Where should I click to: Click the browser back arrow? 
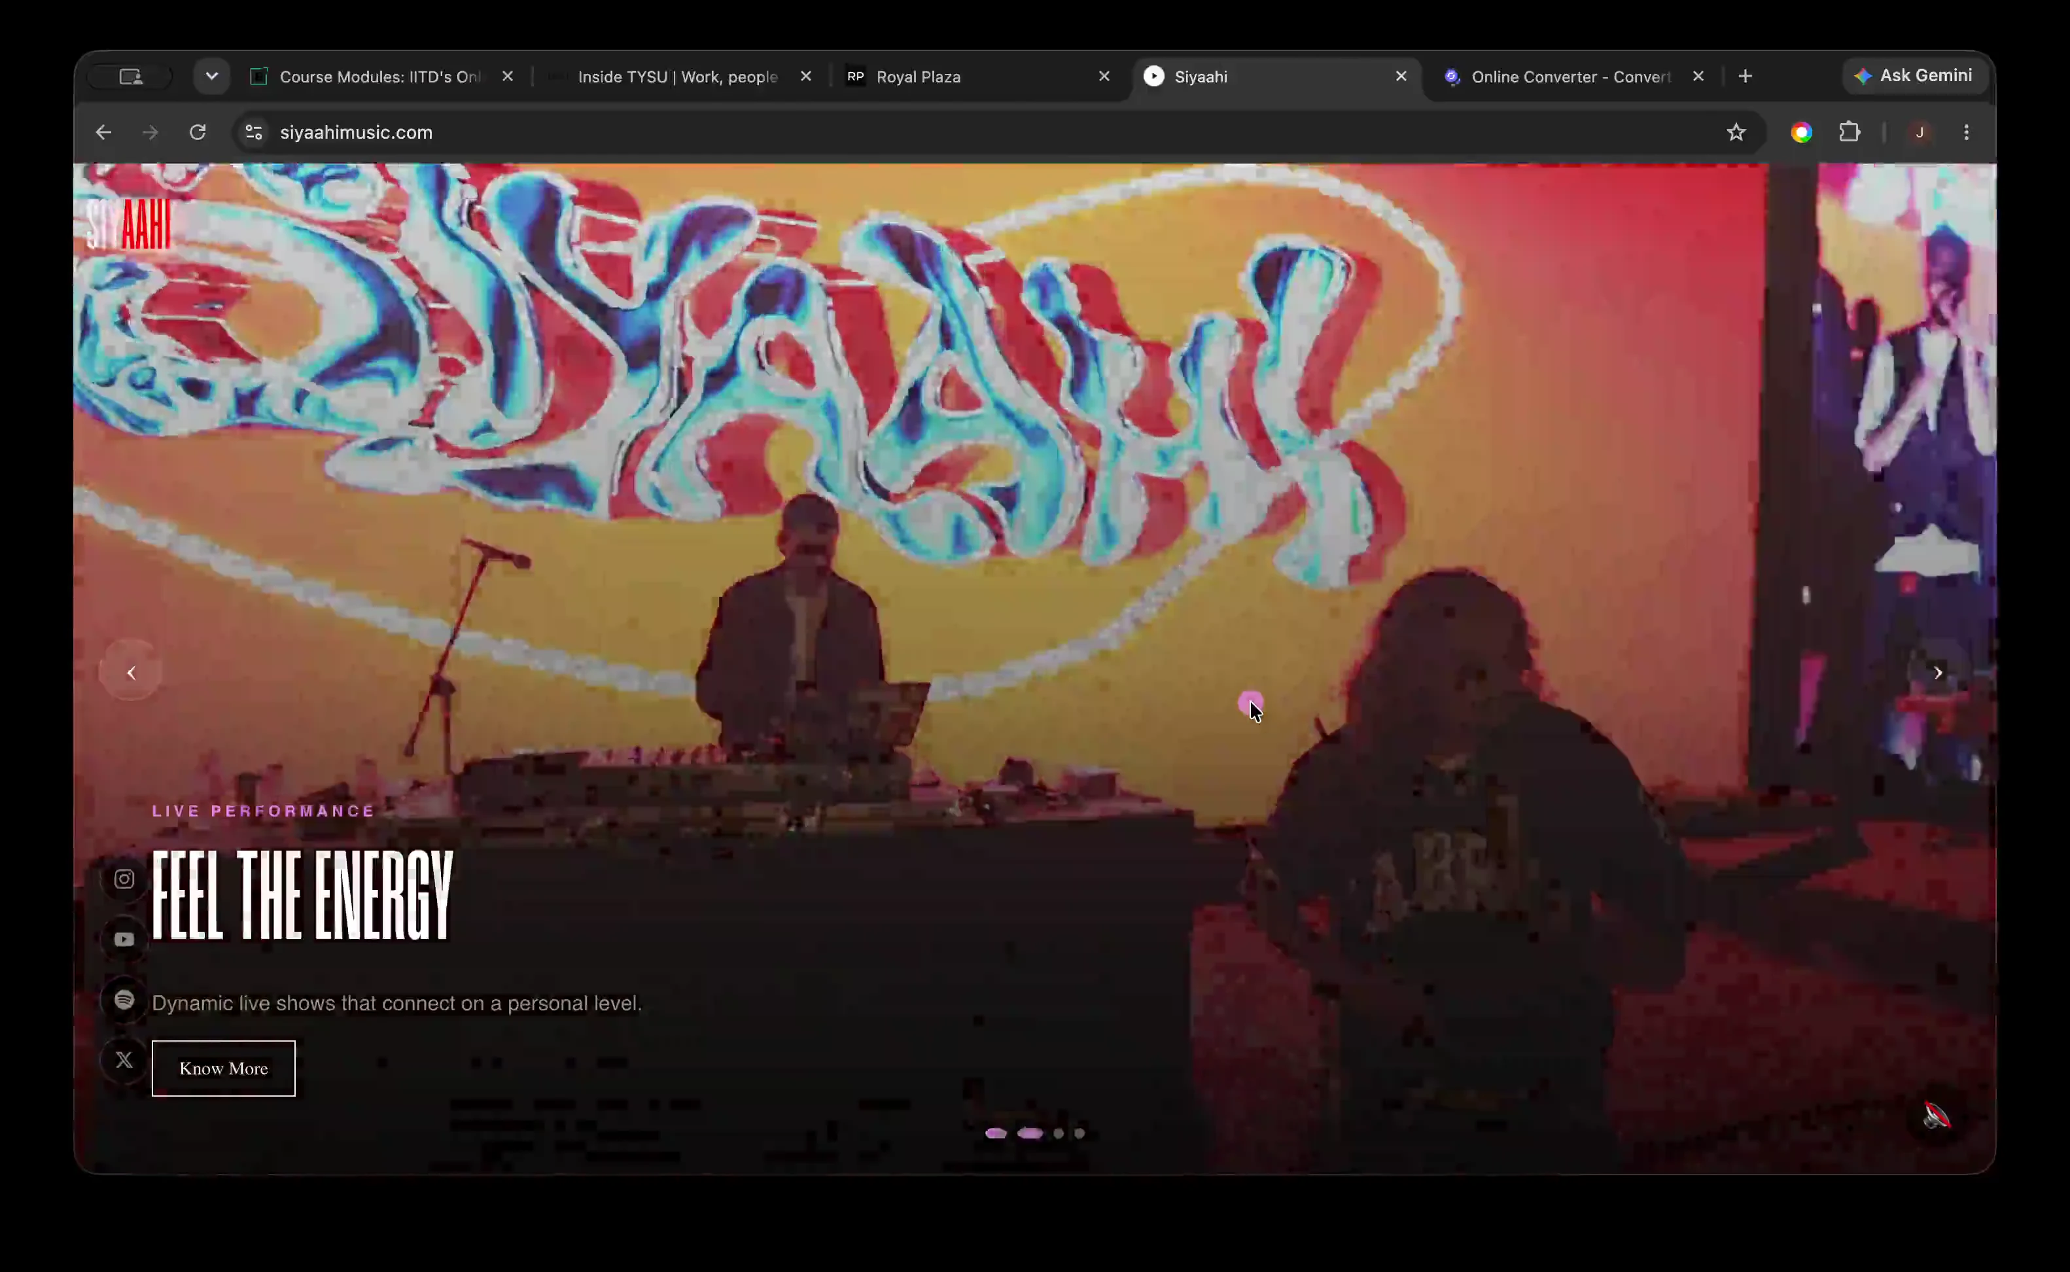103,132
